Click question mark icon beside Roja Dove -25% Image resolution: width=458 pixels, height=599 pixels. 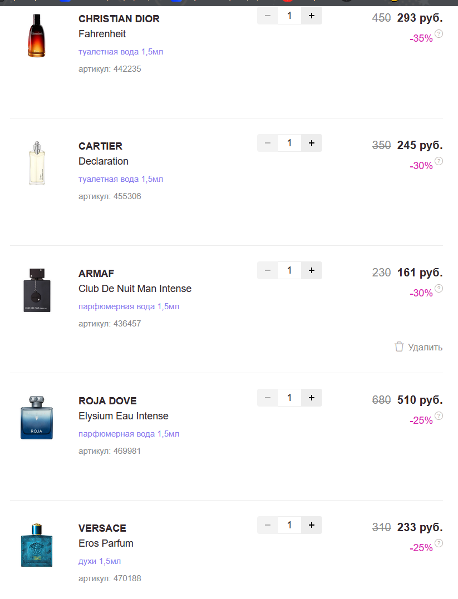click(x=439, y=416)
